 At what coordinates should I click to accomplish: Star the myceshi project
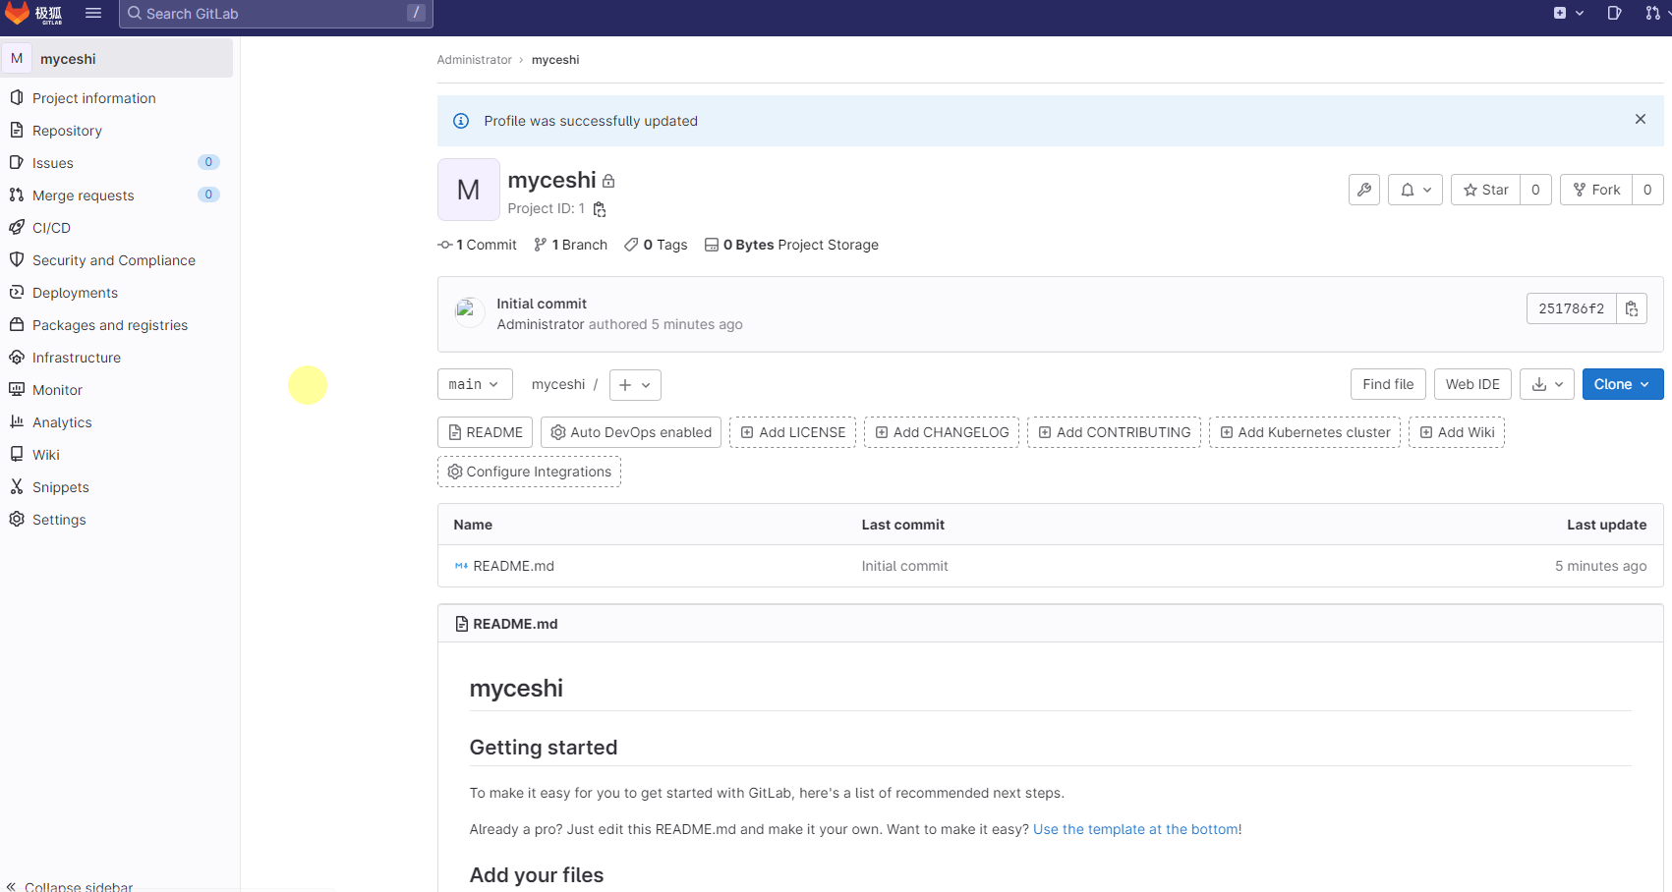(1486, 189)
